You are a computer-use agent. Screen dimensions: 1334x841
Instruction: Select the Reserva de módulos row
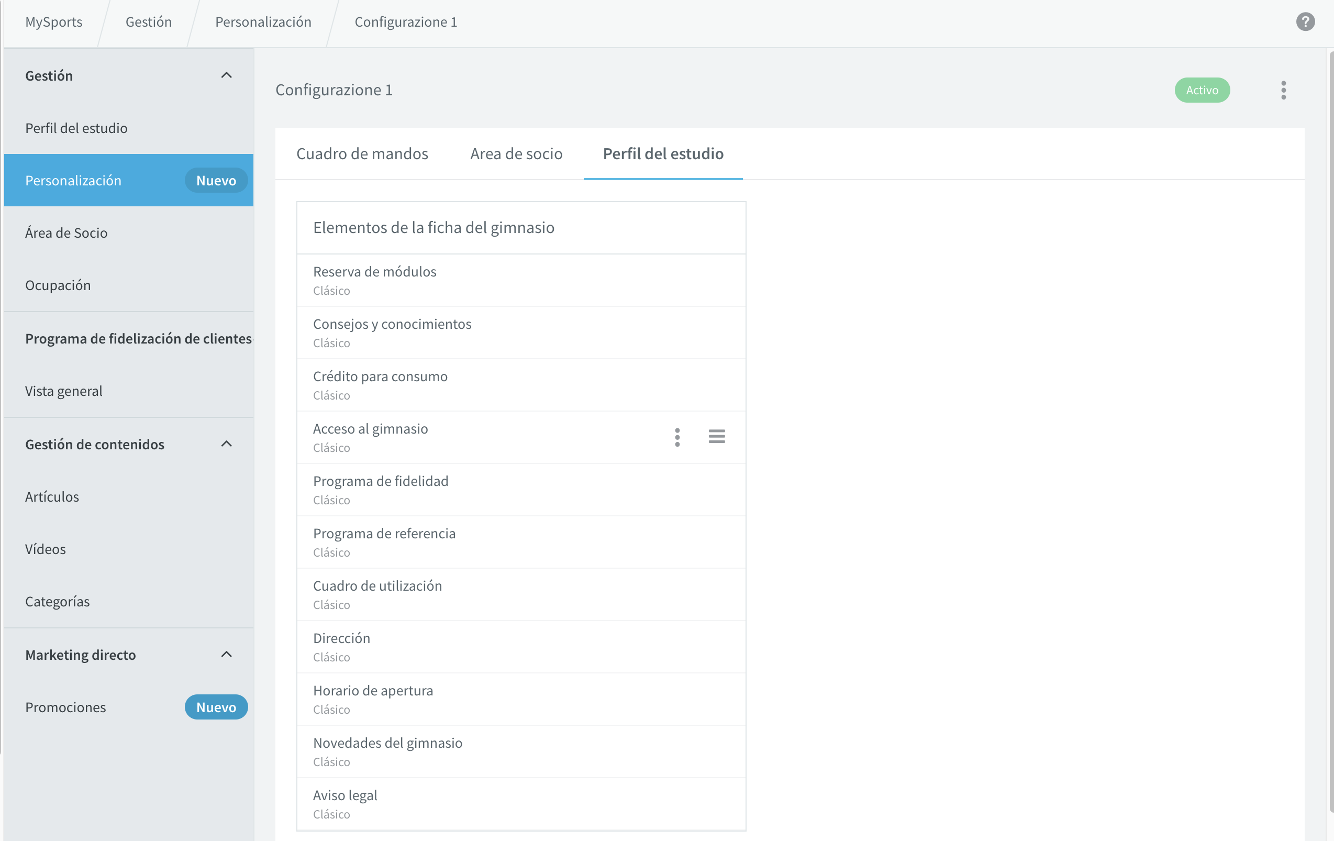coord(521,280)
